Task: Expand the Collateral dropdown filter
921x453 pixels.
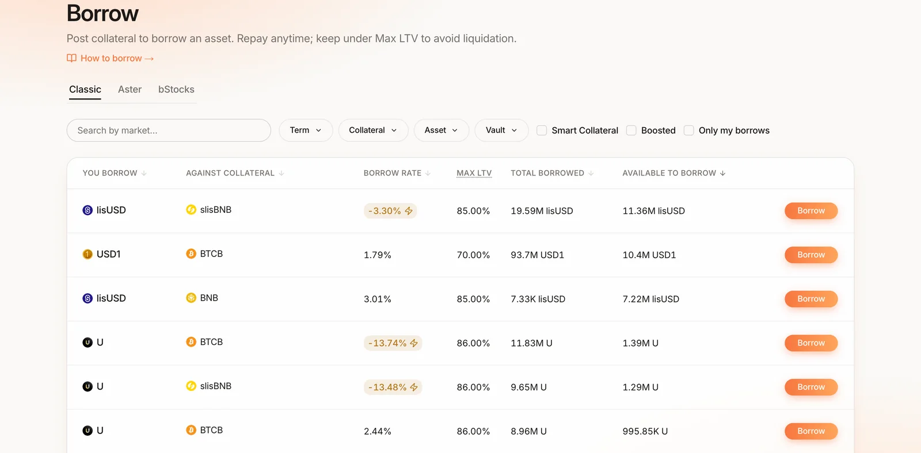Action: [373, 130]
